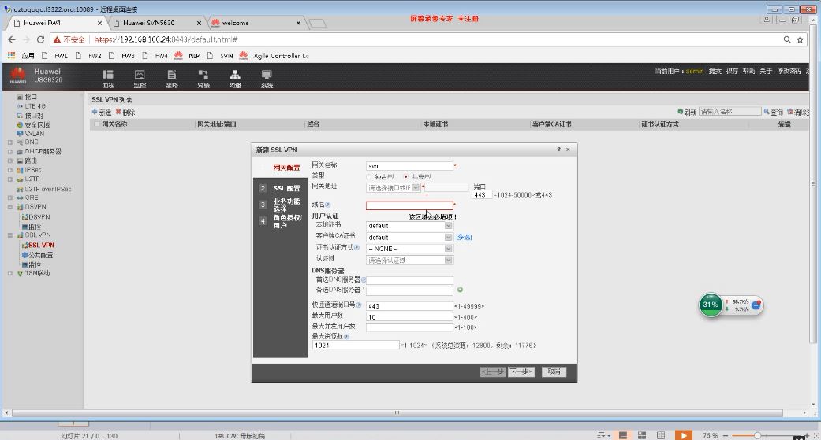This screenshot has width=821, height=440.
Task: Click the 取消 cancel button
Action: [553, 372]
